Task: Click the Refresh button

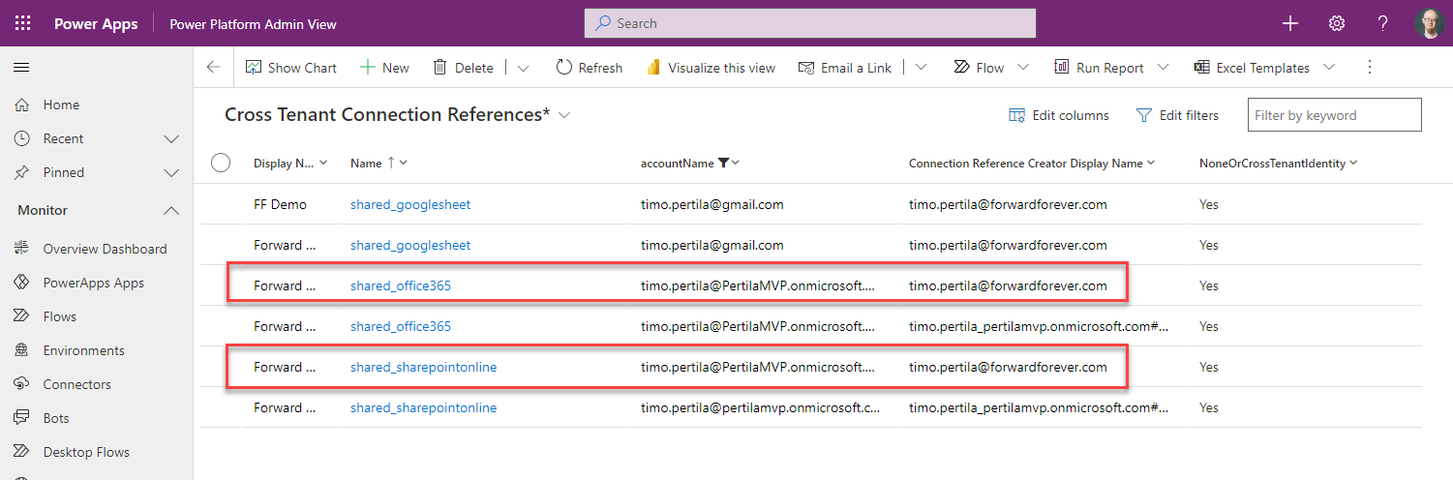Action: pos(589,68)
